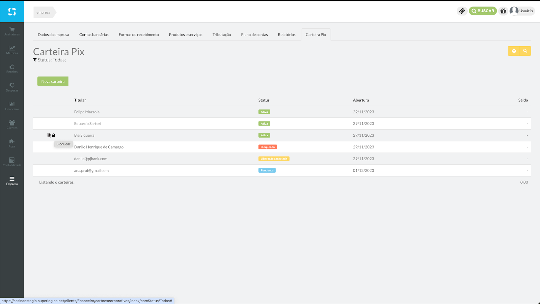Click the Status column header

click(264, 100)
